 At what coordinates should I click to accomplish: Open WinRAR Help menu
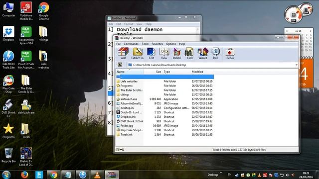click(182, 44)
